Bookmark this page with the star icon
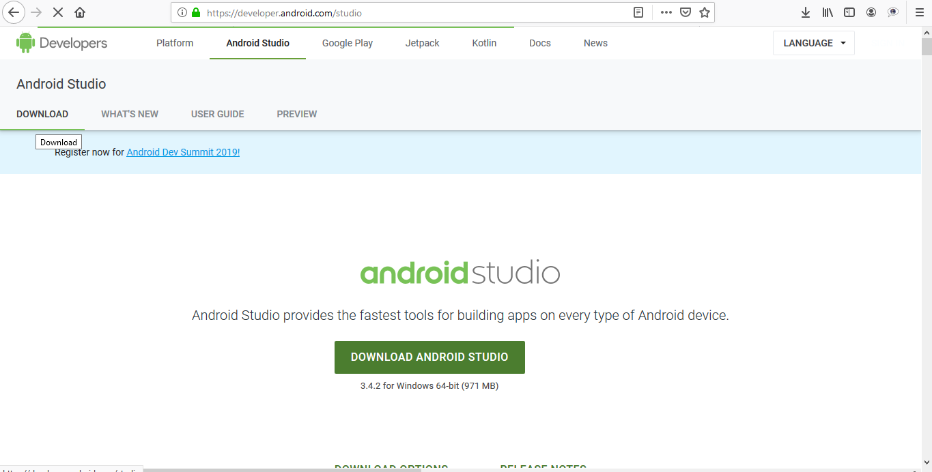 (x=705, y=12)
